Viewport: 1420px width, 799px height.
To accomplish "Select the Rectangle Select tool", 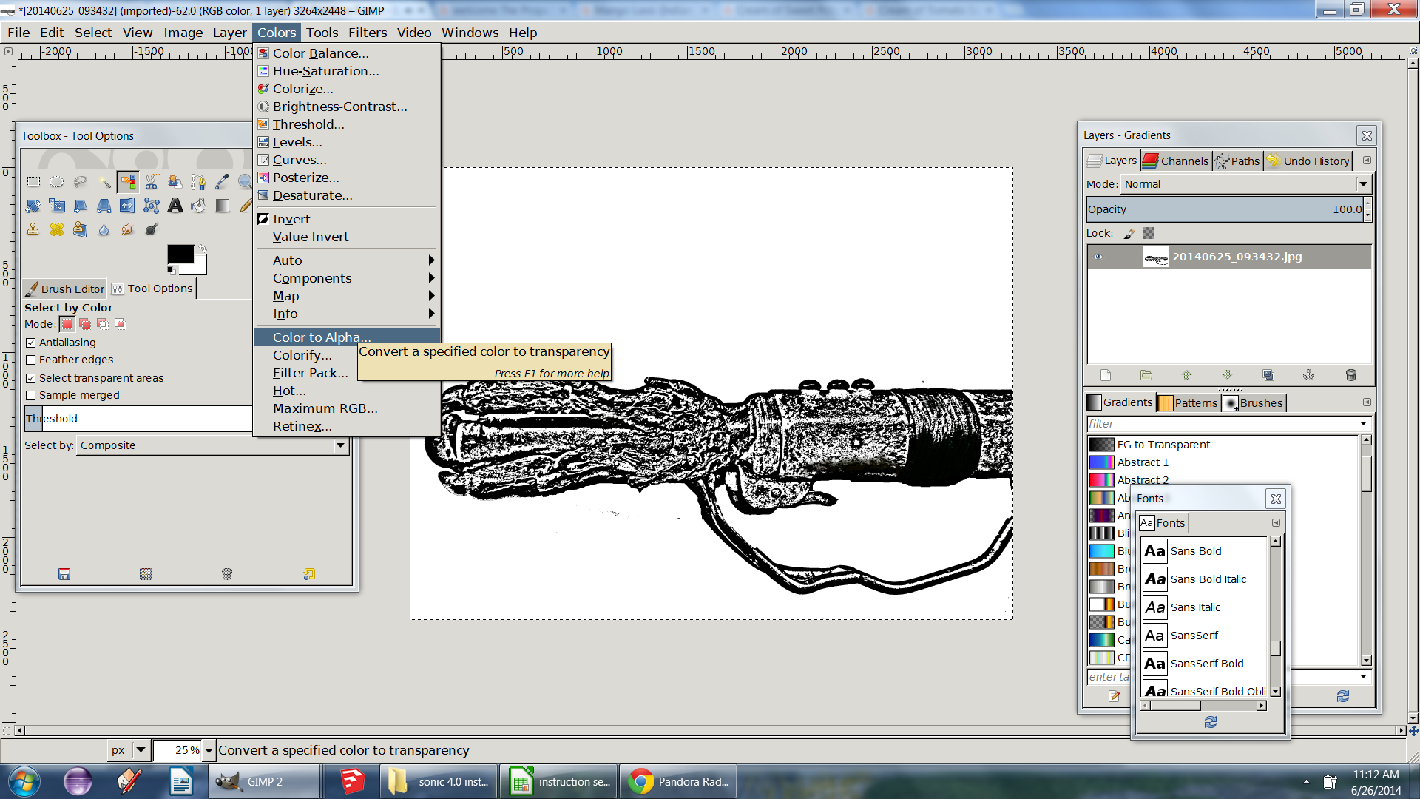I will tap(33, 182).
